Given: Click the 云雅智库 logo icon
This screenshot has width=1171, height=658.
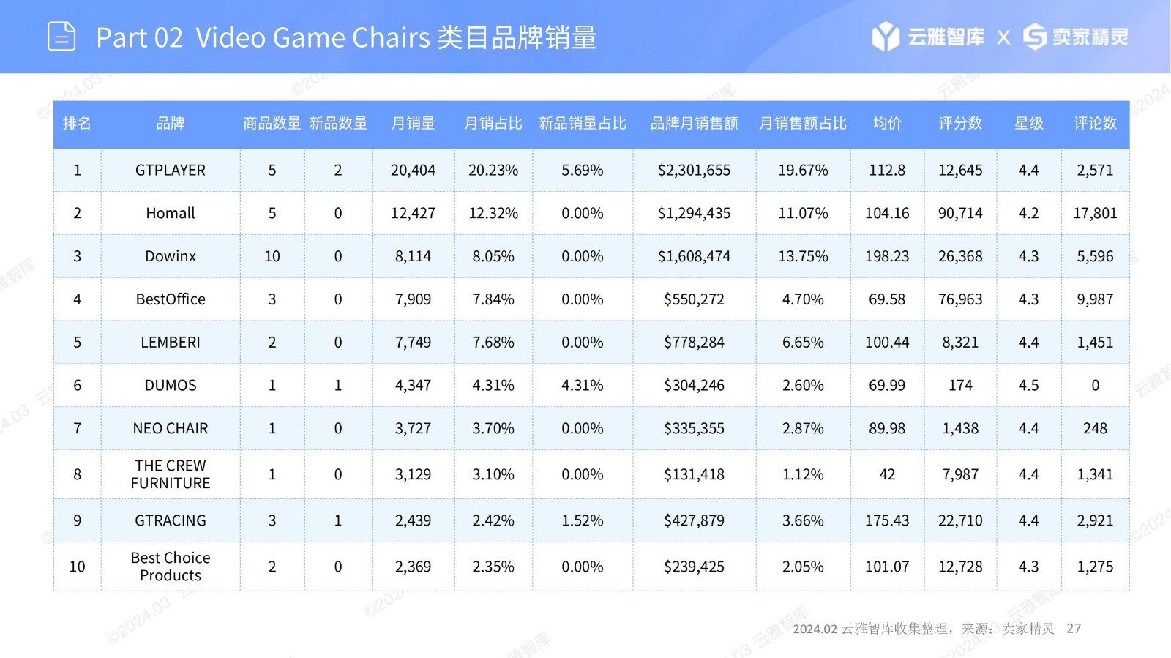Looking at the screenshot, I should tap(886, 37).
